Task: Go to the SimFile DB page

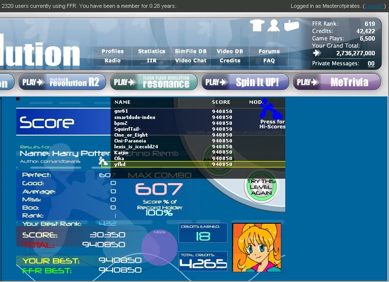Action: (x=190, y=51)
